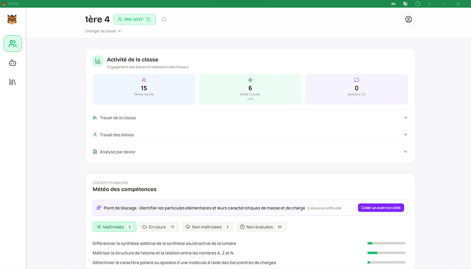471x269 pixels.
Task: Open the library books sidebar icon
Action: (13, 82)
